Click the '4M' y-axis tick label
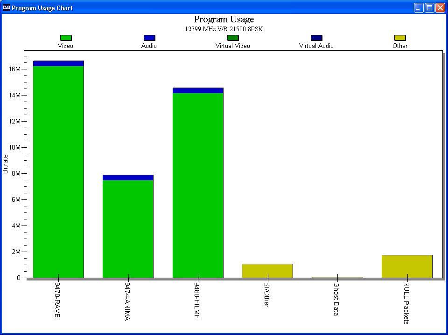Screen dimensions: 448x335 pos(16,226)
